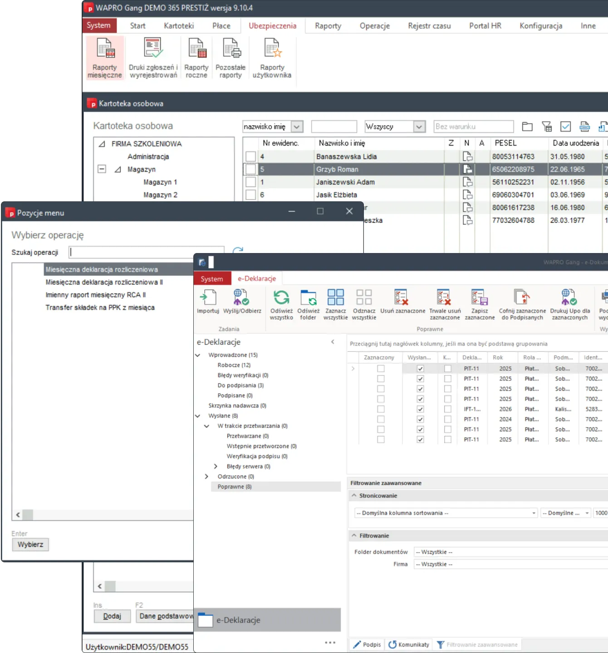Tick Zaznaczony checkbox in the IFT-1 row
608x653 pixels.
tap(381, 409)
